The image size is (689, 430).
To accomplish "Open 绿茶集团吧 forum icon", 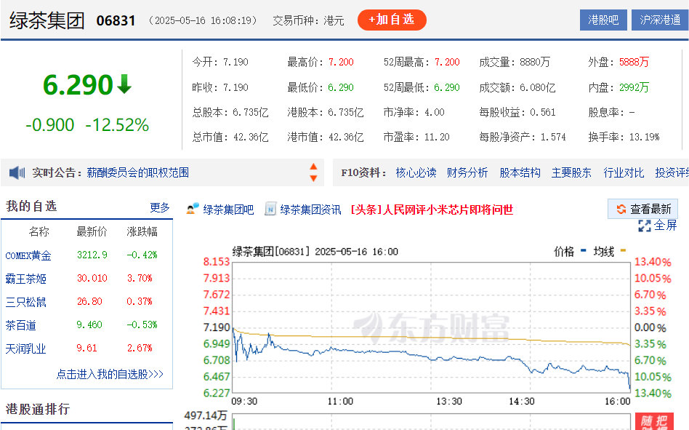I will [193, 209].
